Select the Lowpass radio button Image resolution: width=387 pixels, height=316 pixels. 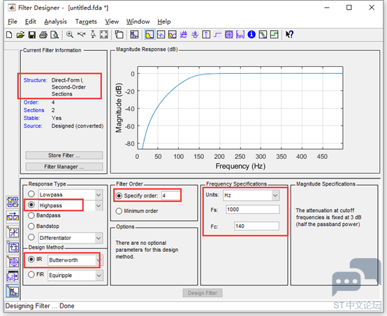click(31, 194)
